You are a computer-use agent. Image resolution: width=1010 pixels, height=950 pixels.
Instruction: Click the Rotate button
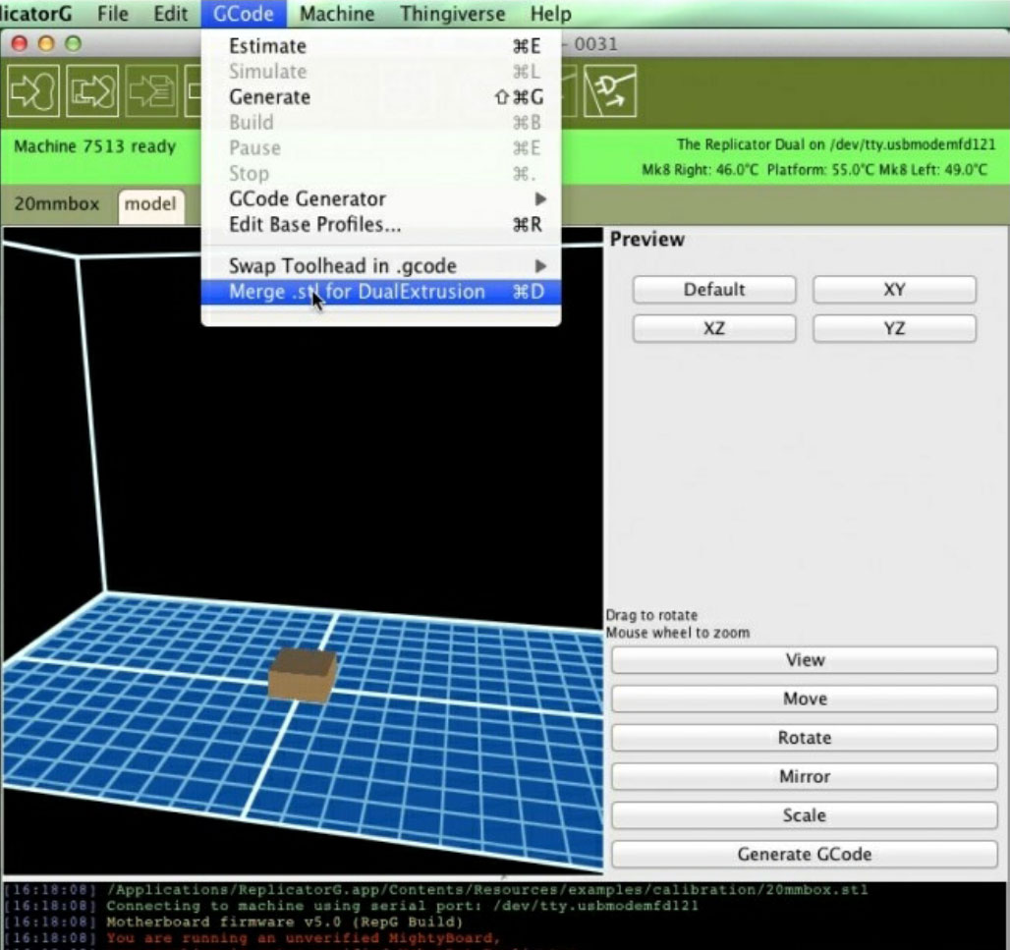pyautogui.click(x=804, y=738)
